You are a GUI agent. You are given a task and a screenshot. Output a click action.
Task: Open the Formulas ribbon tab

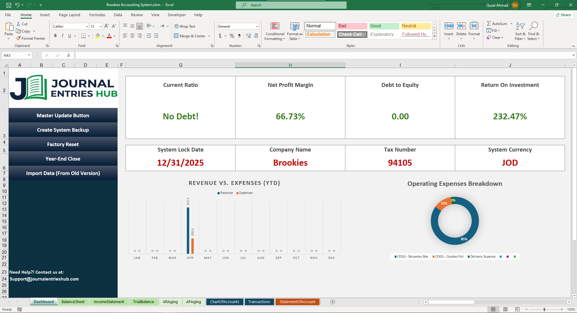(97, 15)
